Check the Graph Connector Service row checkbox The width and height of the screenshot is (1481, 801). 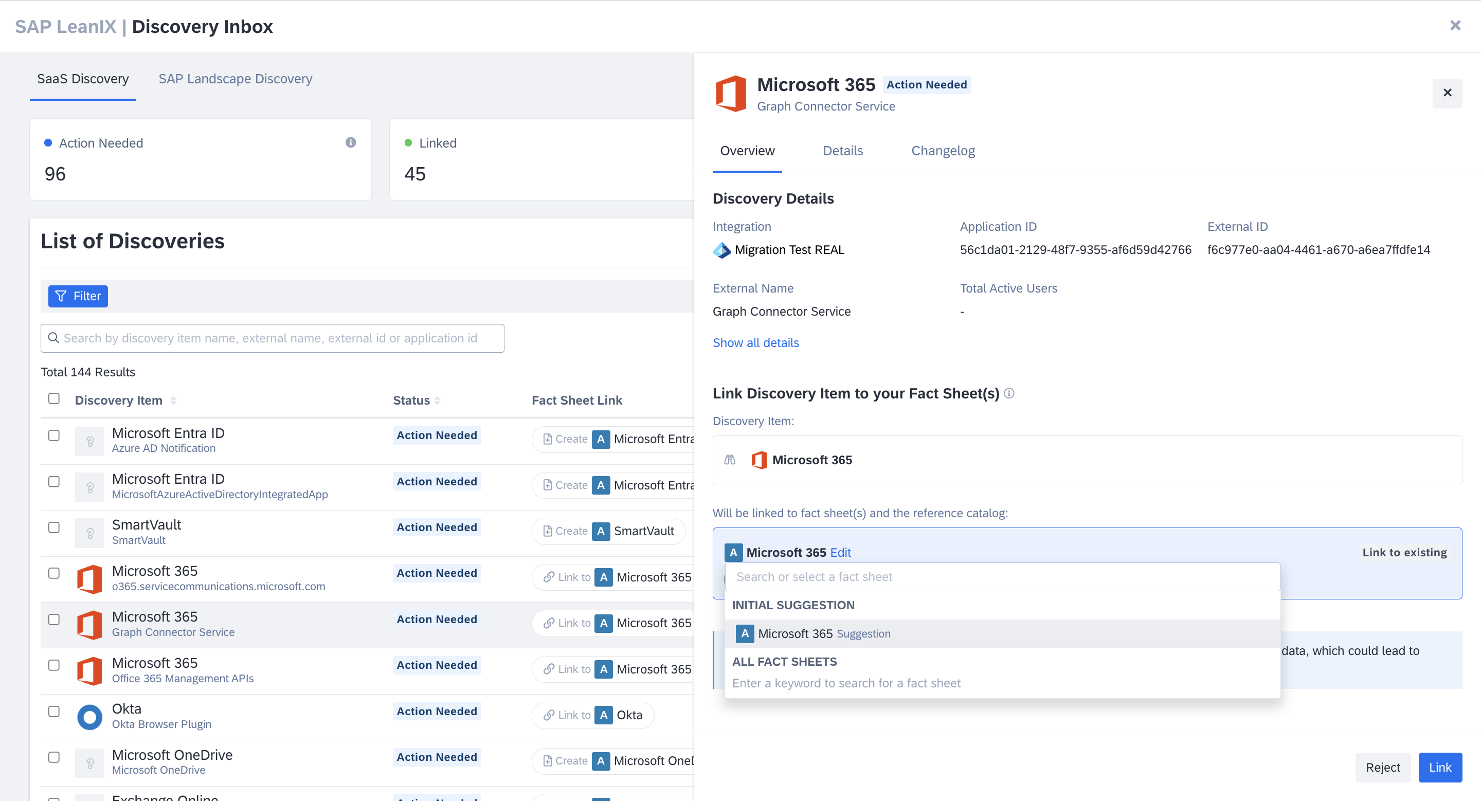[54, 620]
